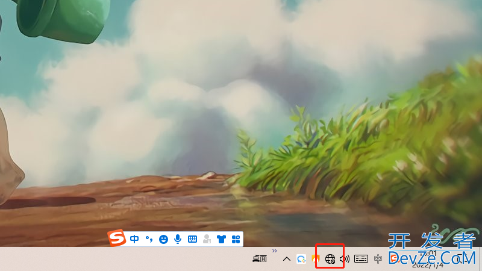The width and height of the screenshot is (482, 271).
Task: Open the taskbar clock showing 2022/1/4
Action: [428, 259]
